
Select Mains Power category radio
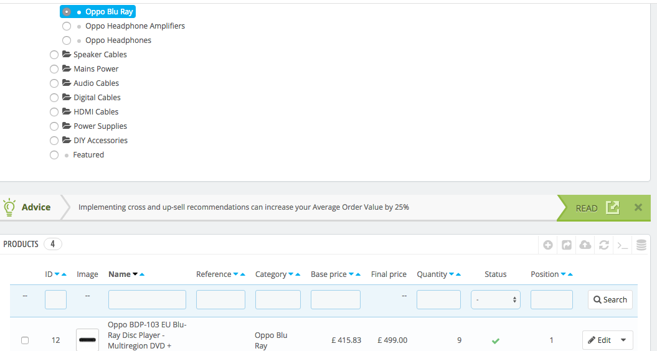54,69
